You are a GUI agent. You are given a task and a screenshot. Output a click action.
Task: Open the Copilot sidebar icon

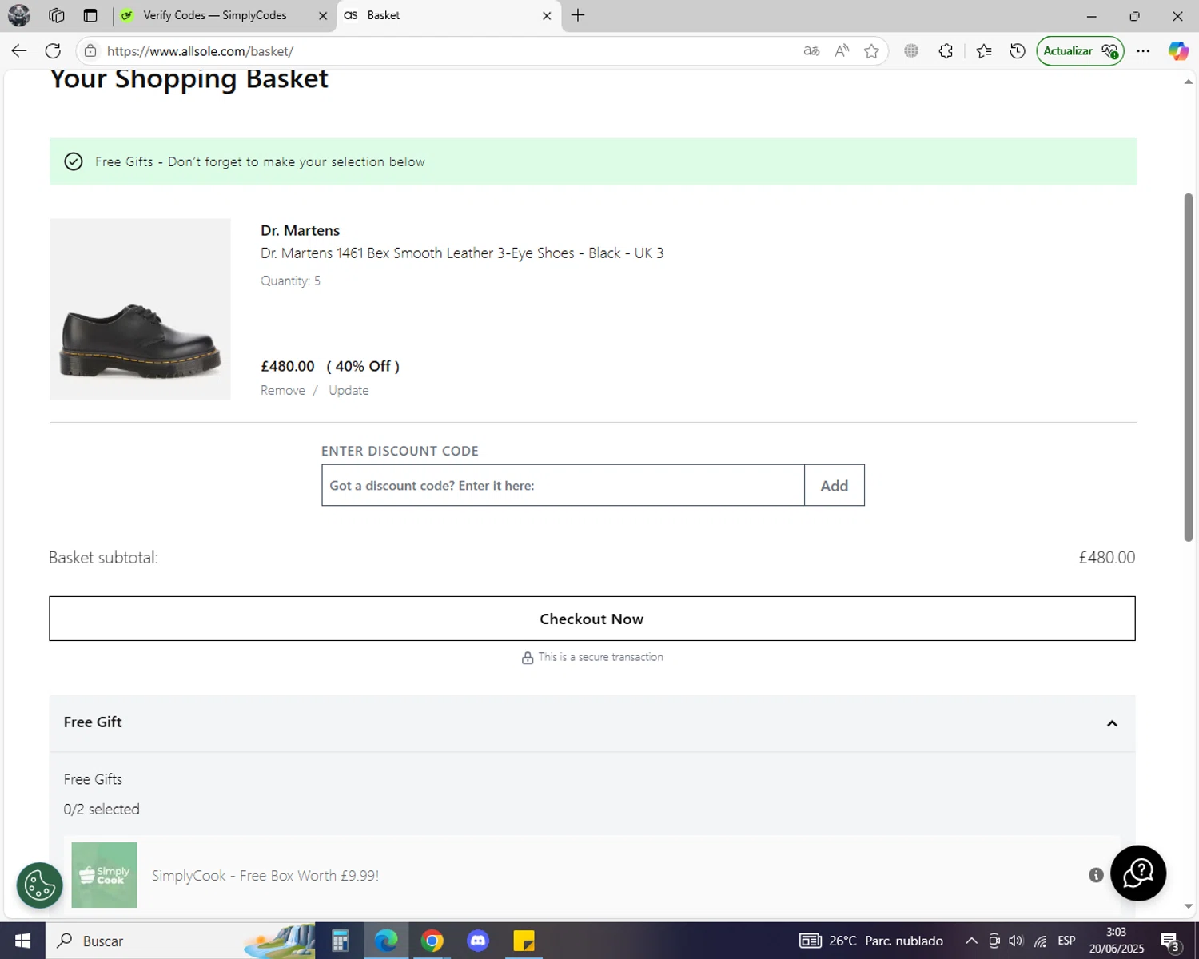point(1178,51)
